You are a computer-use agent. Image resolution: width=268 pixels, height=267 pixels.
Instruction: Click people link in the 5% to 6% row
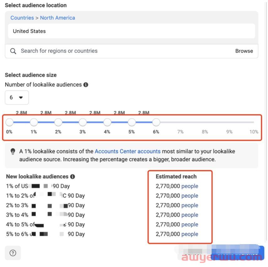pyautogui.click(x=190, y=234)
